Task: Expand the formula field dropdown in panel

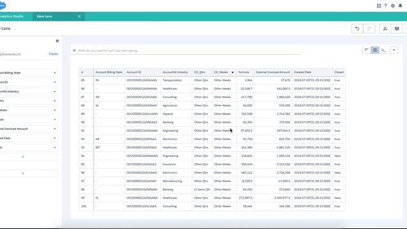Action: point(55,120)
